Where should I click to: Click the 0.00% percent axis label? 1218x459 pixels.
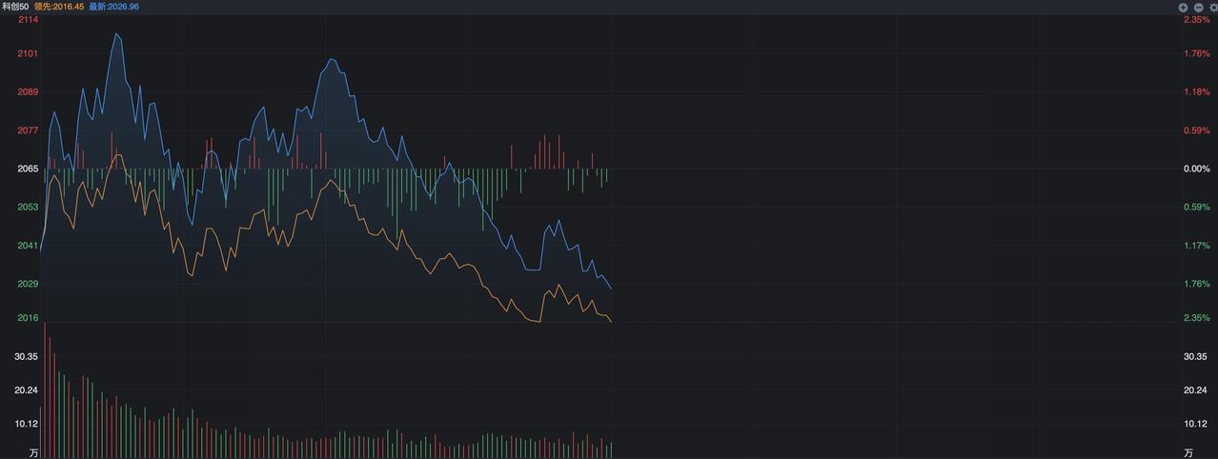pyautogui.click(x=1196, y=169)
